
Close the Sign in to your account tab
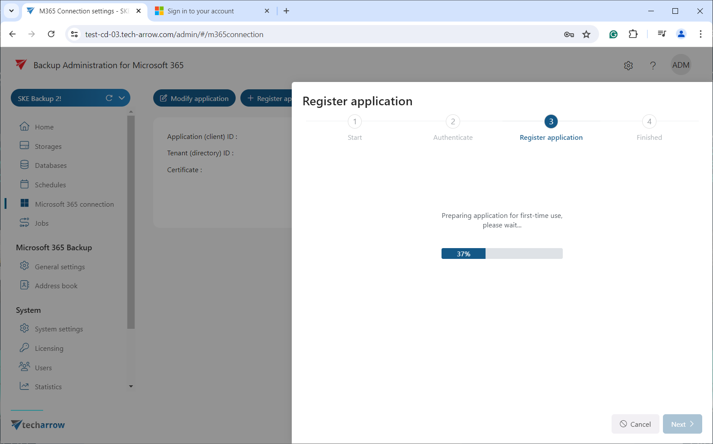[267, 11]
